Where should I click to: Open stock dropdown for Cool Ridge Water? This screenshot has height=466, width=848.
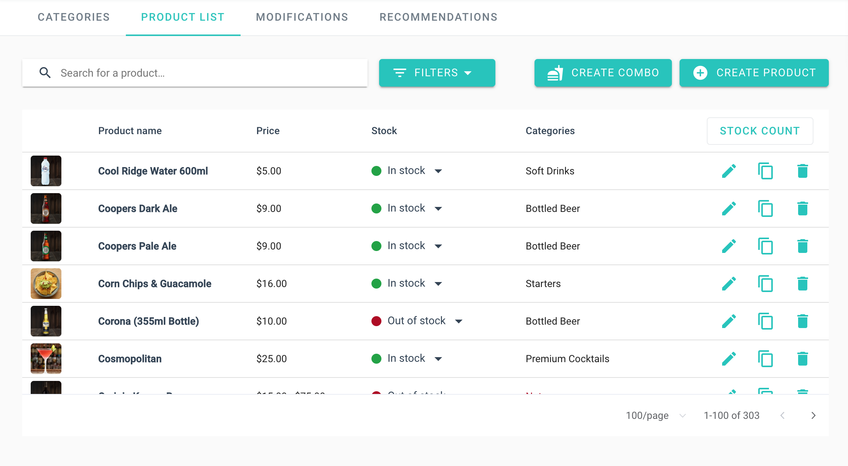pyautogui.click(x=438, y=171)
